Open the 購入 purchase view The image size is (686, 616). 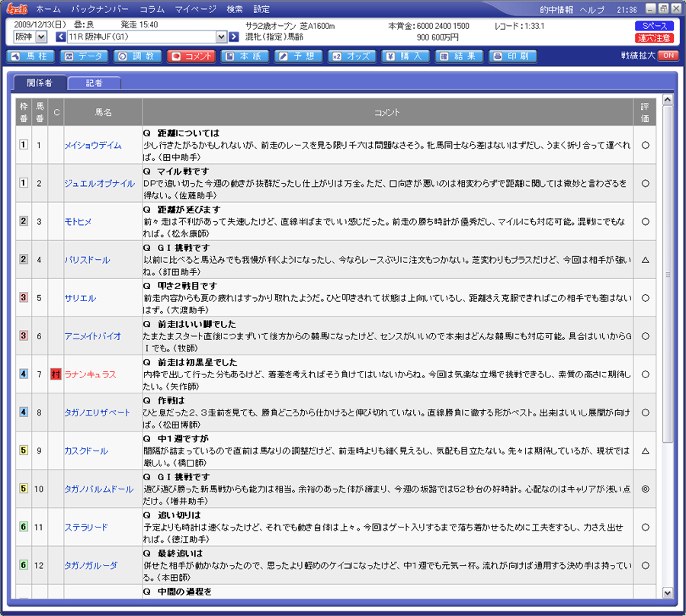tap(406, 56)
